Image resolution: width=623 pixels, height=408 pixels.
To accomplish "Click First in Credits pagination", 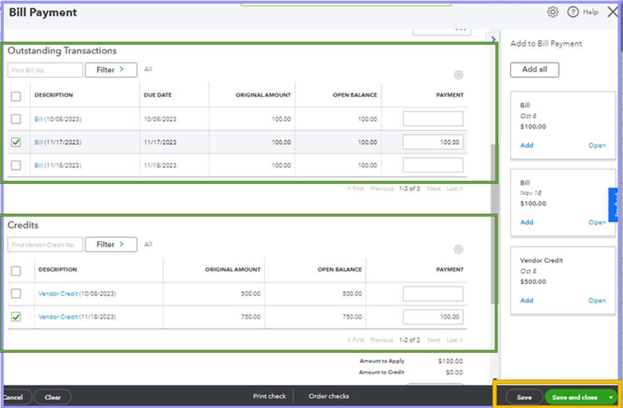I will coord(355,340).
